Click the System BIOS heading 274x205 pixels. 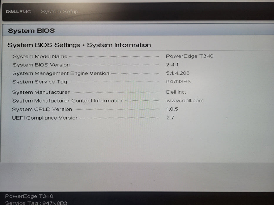[31, 31]
